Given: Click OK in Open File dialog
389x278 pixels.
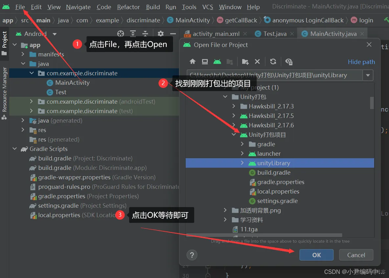Looking at the screenshot, I should click(316, 255).
